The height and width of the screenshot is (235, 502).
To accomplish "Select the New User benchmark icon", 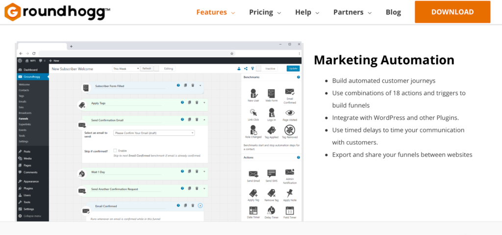I will click(x=253, y=93).
